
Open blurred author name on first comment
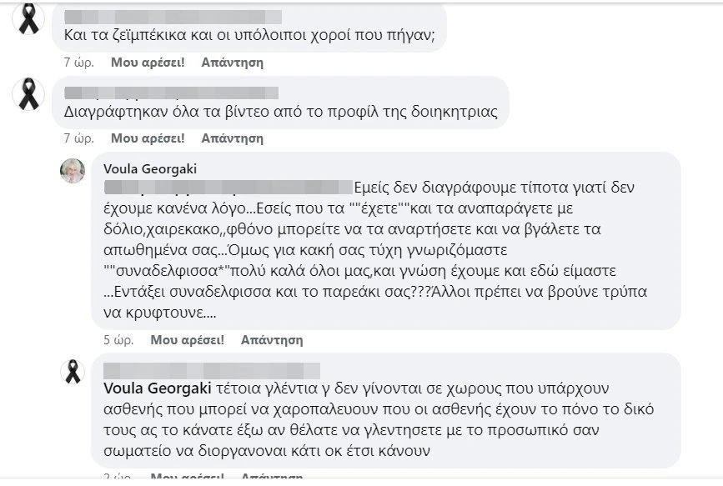pyautogui.click(x=173, y=17)
